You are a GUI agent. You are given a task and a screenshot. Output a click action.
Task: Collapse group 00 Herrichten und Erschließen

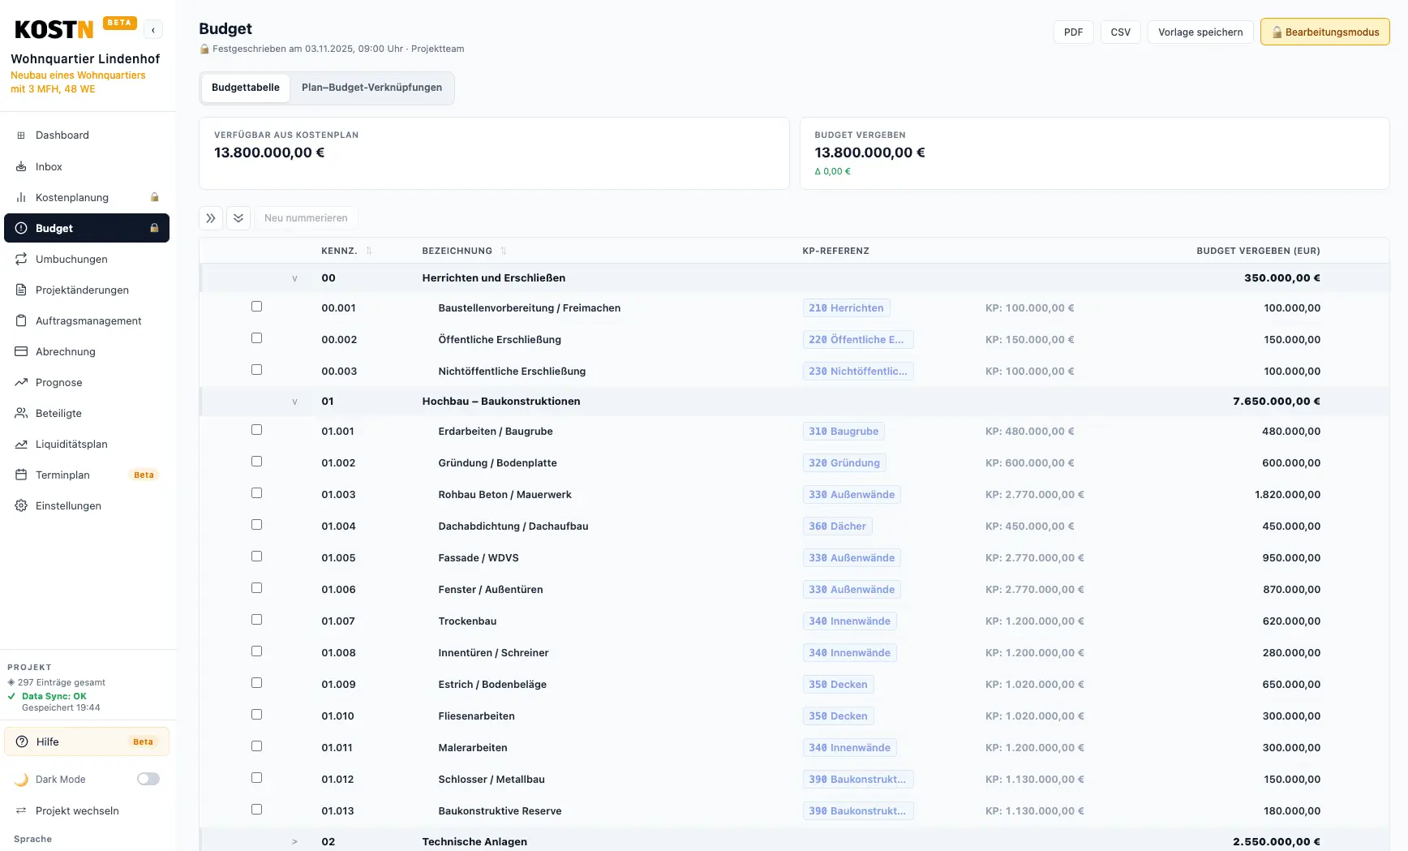[294, 278]
